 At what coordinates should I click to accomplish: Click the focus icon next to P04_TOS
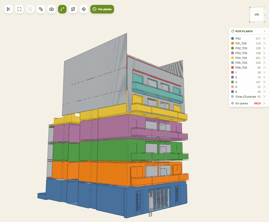click(x=264, y=58)
